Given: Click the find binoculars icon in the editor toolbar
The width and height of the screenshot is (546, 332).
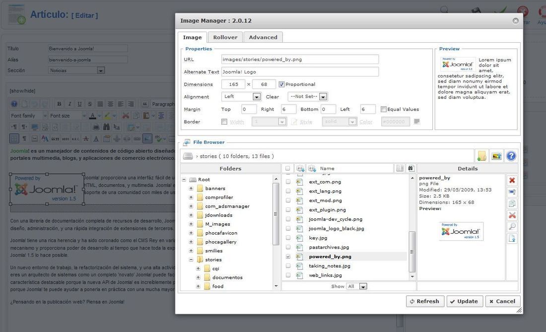Looking at the screenshot, I should click(106, 127).
